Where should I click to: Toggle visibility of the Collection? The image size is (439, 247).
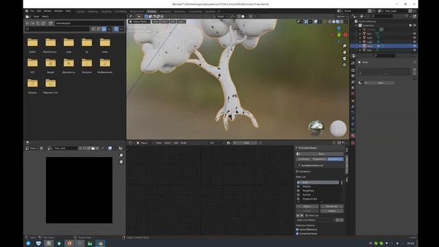coord(414,25)
